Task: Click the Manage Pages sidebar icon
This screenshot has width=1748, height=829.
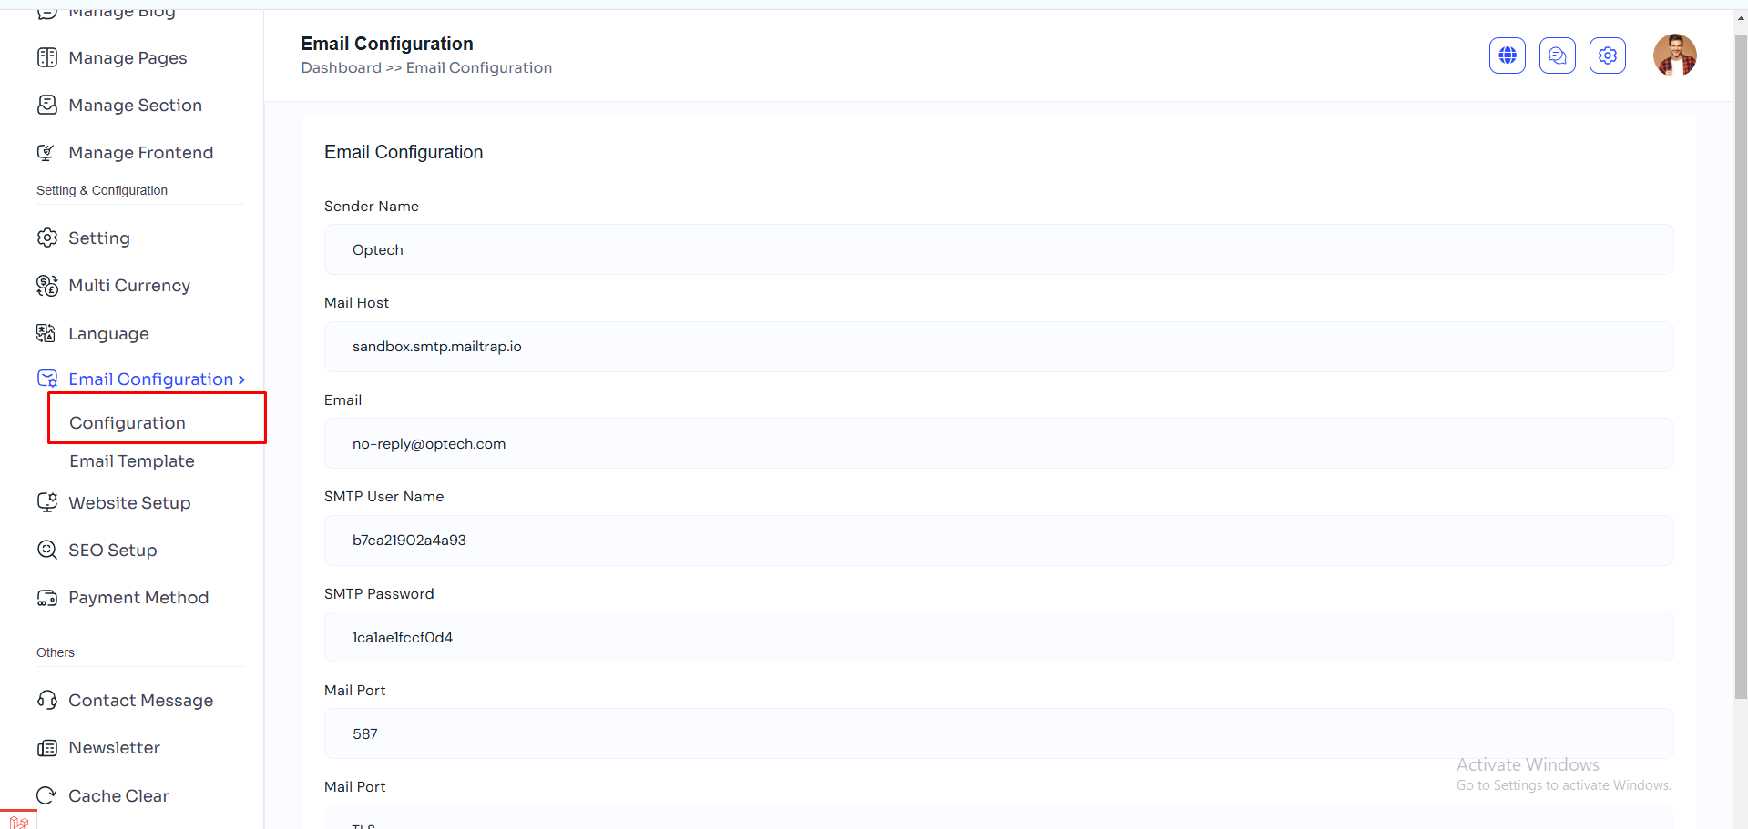Action: [x=47, y=58]
